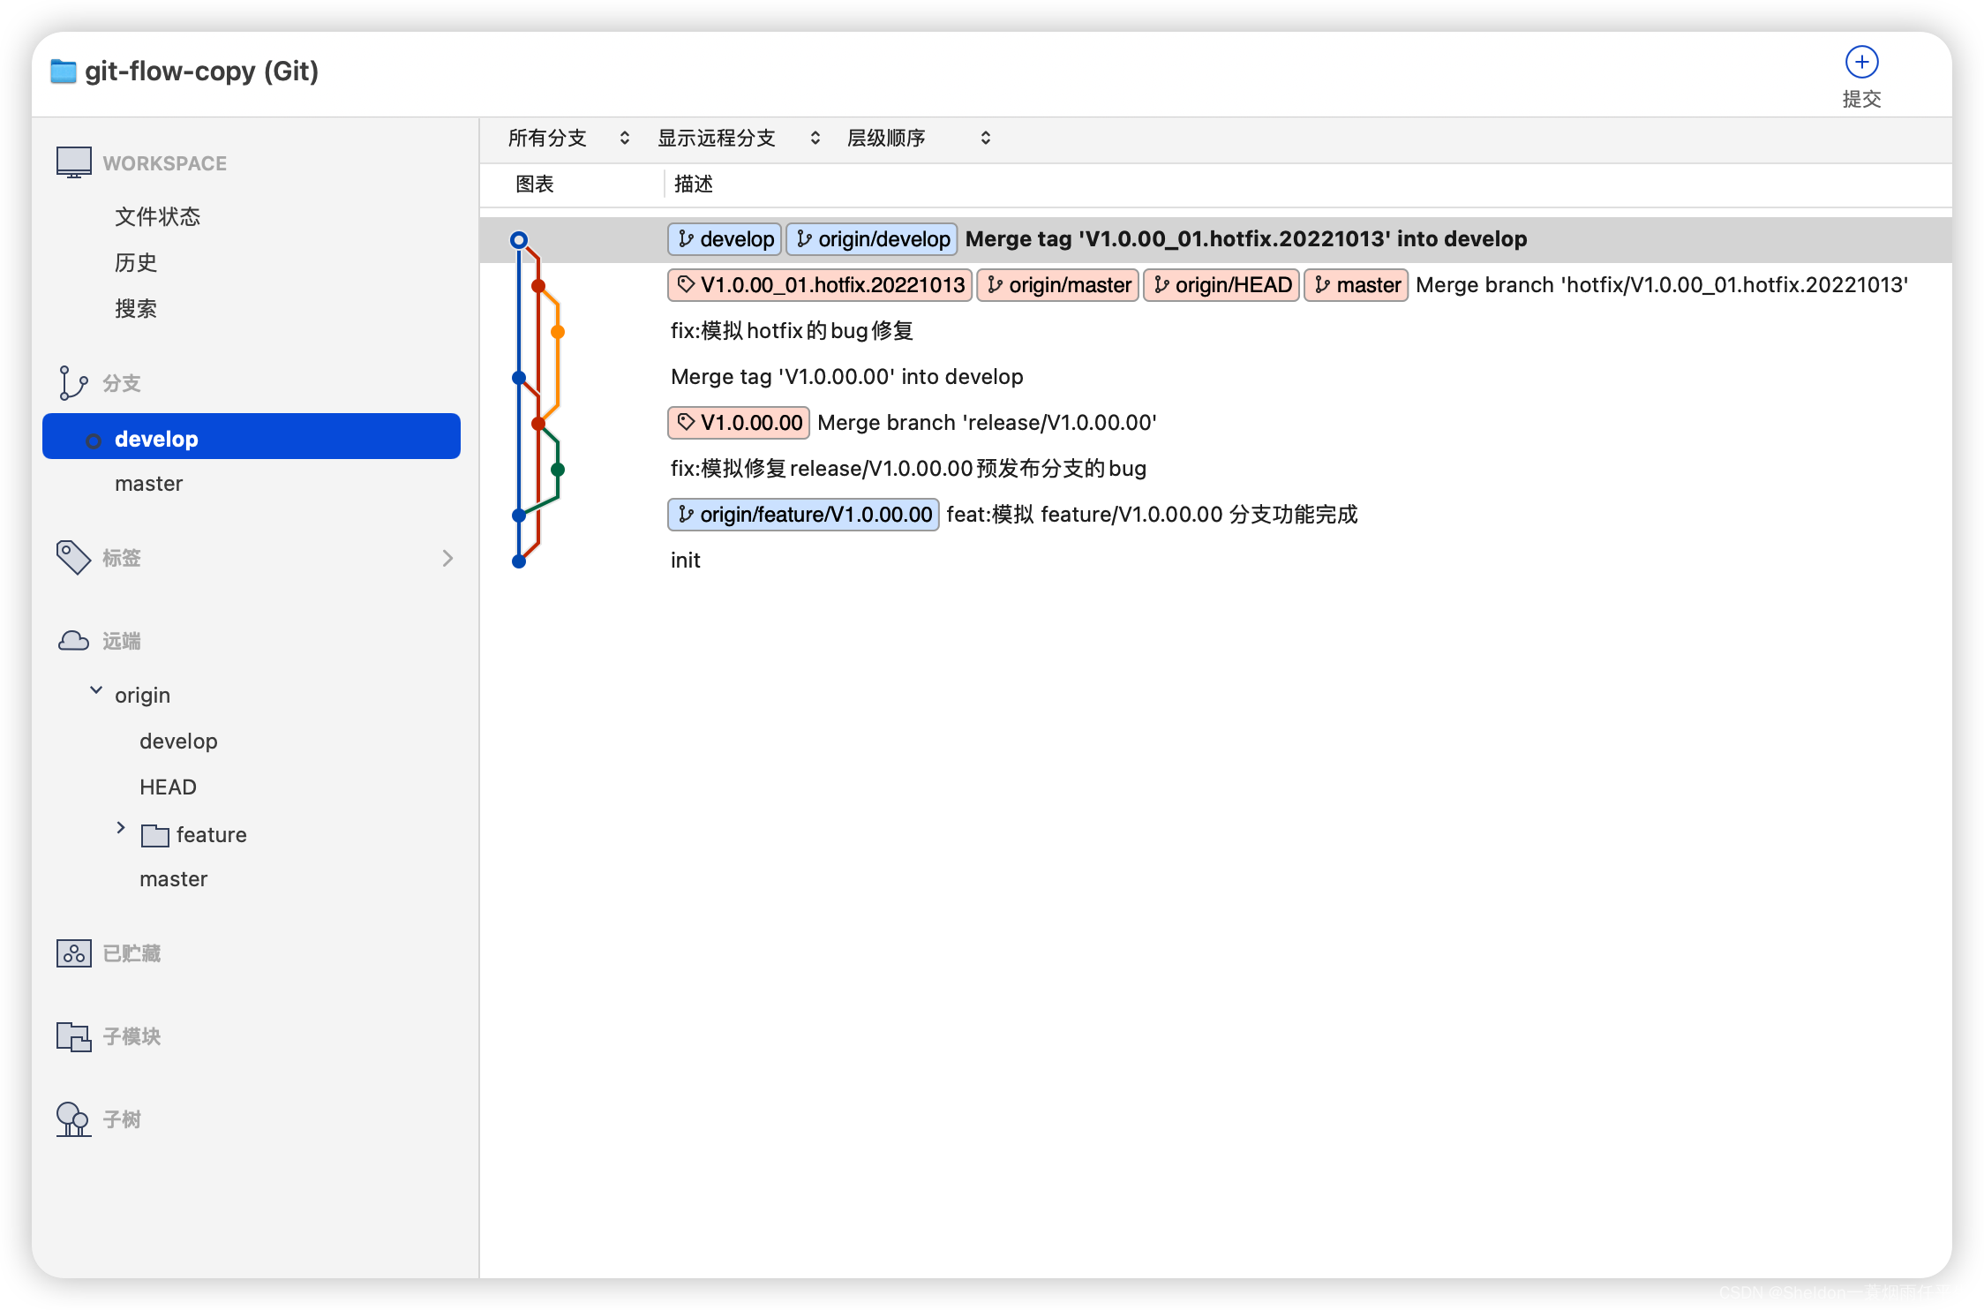Click the subtrees (子树) section icon

[x=73, y=1119]
